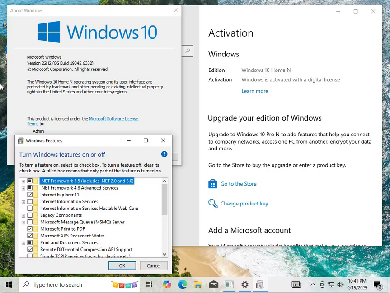Click the folder icon beside Legacy Components
390x293 pixels.
[36, 215]
